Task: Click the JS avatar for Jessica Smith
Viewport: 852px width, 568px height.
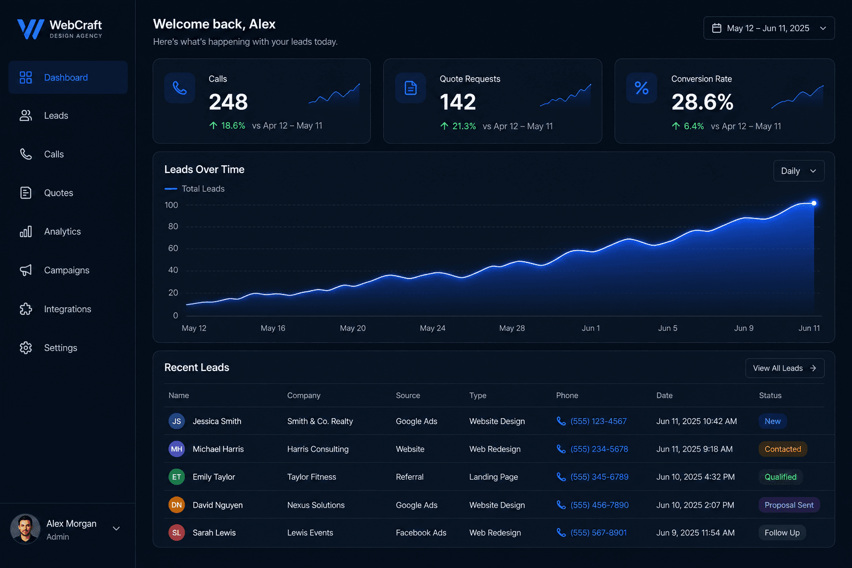Action: 176,421
